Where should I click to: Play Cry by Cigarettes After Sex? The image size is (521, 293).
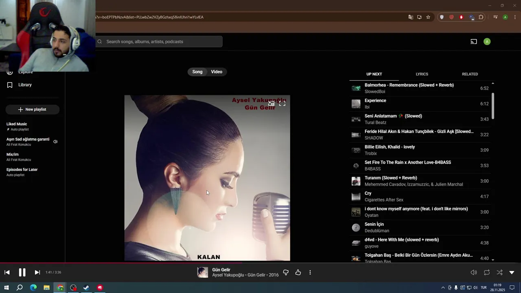[x=420, y=197]
